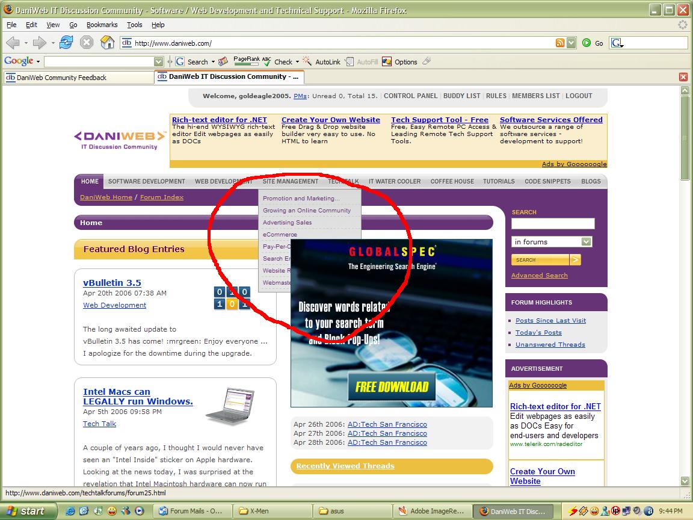Open the Tools menu
Viewport: 693px width, 520px height.
134,25
